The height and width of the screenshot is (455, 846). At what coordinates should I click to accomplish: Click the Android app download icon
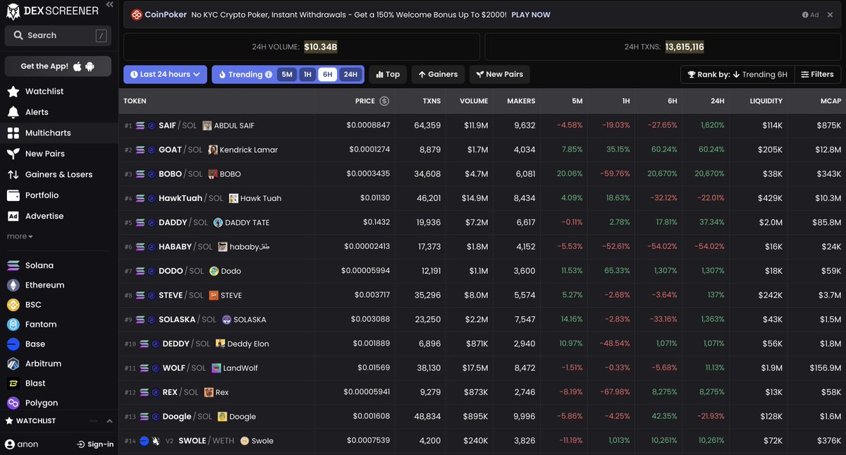pyautogui.click(x=90, y=66)
